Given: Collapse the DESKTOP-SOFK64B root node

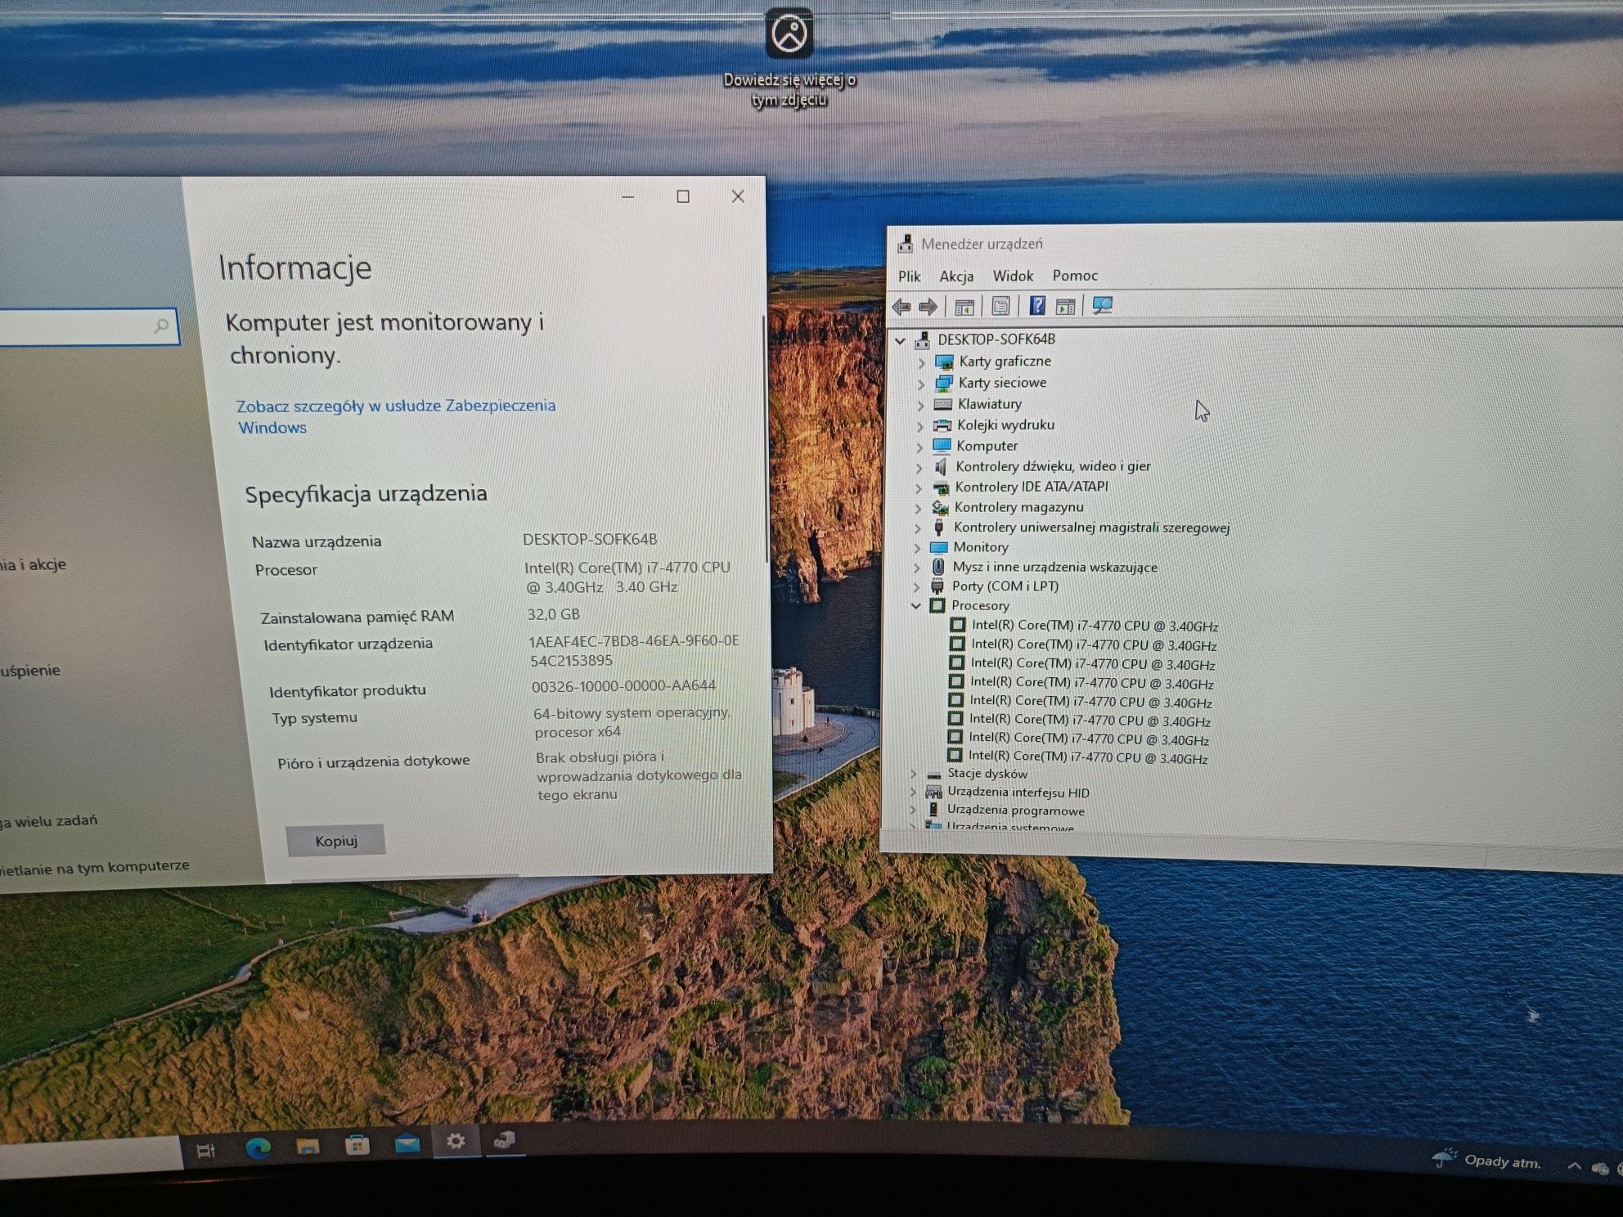Looking at the screenshot, I should (900, 340).
